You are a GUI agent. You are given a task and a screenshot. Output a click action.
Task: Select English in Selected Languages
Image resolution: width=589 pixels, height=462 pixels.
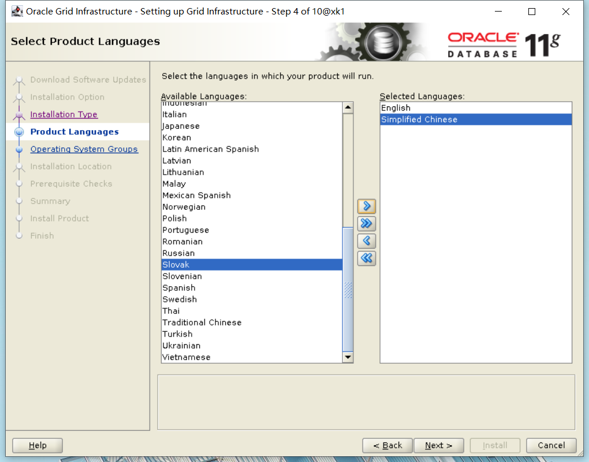point(476,108)
